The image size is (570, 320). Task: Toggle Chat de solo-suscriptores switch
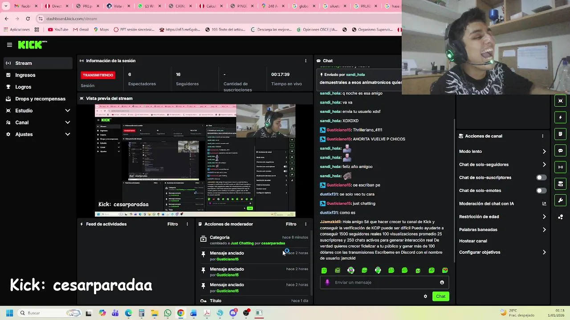click(x=541, y=177)
